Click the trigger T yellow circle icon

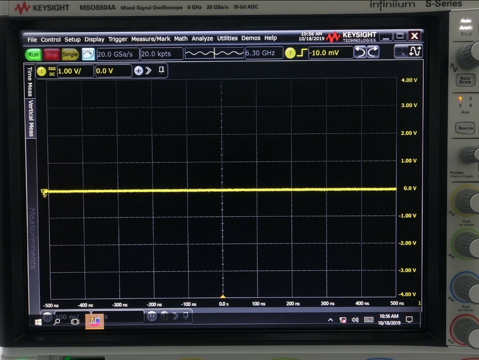pyautogui.click(x=290, y=53)
